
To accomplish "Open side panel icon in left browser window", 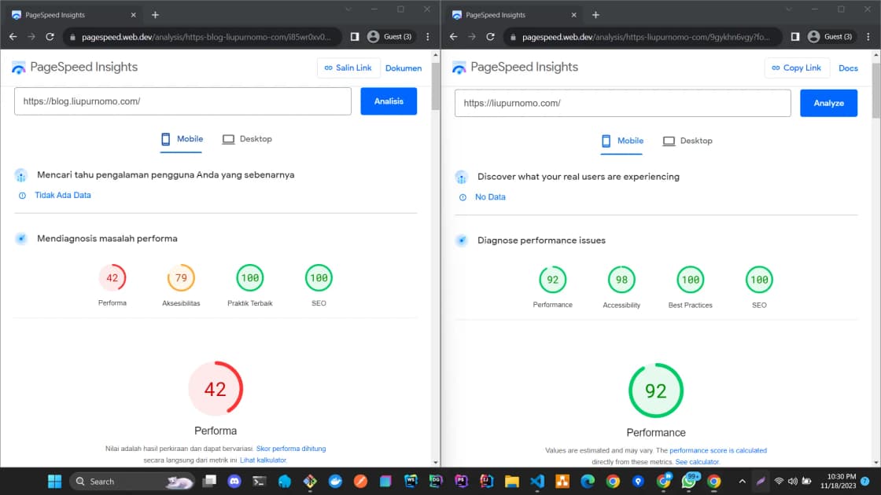I will click(x=355, y=36).
